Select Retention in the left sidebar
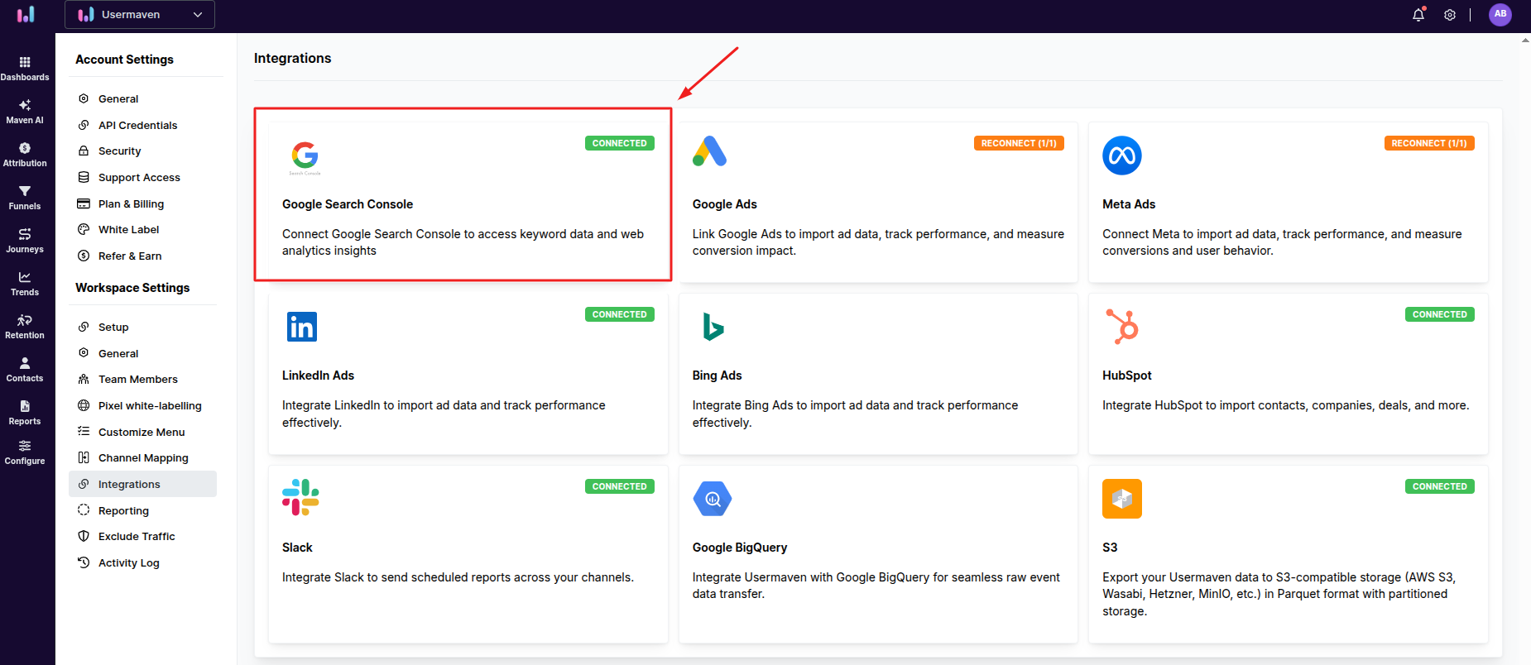This screenshot has height=665, width=1531. pyautogui.click(x=25, y=327)
